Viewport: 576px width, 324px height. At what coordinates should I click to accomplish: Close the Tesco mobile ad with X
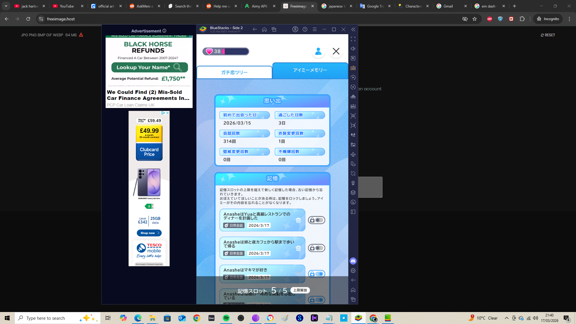[x=167, y=113]
